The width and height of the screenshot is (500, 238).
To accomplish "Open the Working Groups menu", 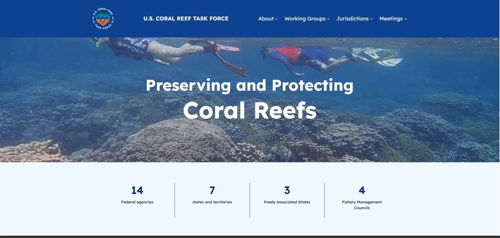I will coord(305,19).
